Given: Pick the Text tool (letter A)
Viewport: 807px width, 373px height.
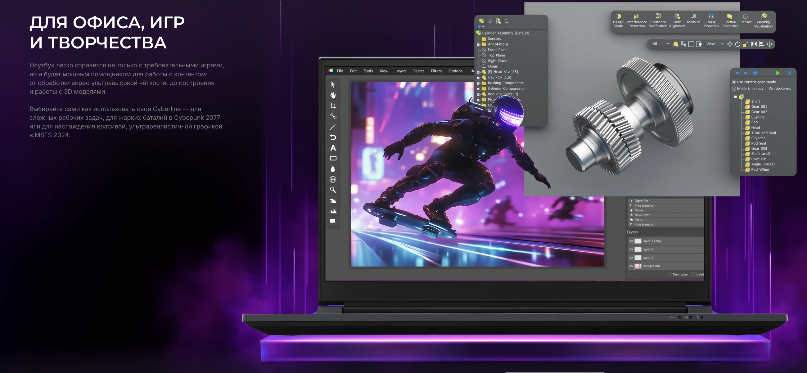Looking at the screenshot, I should (x=333, y=148).
